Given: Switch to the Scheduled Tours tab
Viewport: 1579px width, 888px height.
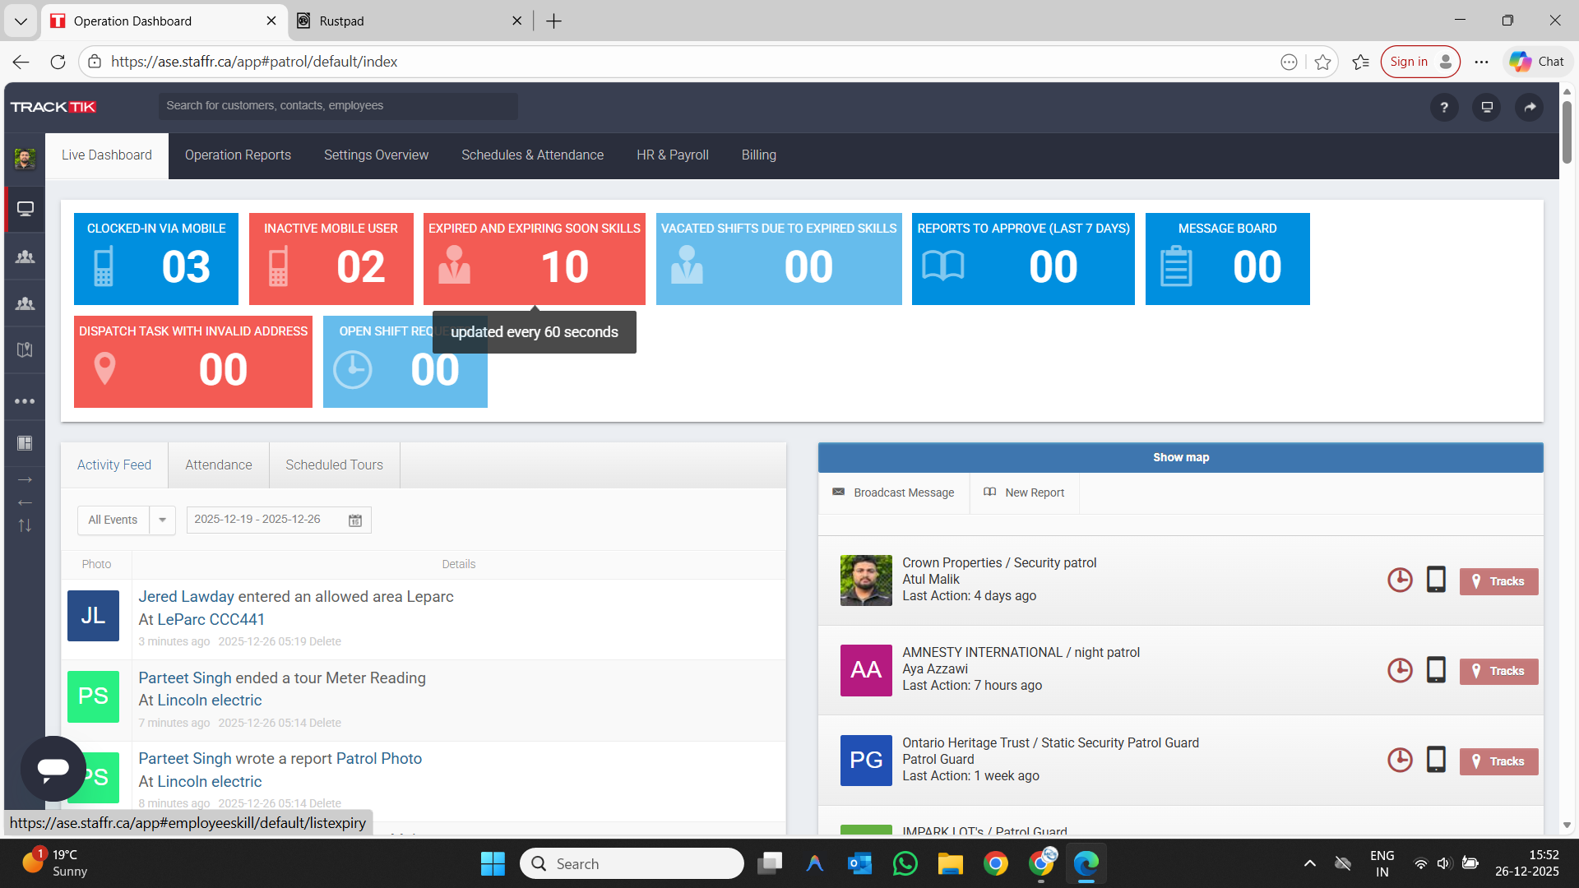Looking at the screenshot, I should coord(334,465).
